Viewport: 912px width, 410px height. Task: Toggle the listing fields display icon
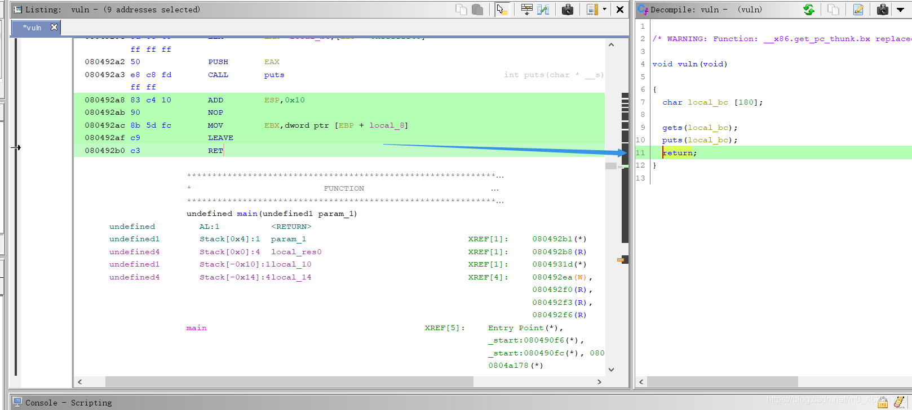coord(592,10)
